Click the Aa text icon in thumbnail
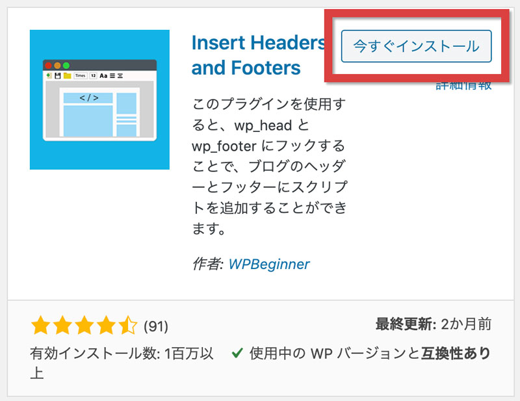The height and width of the screenshot is (401, 520). point(103,75)
